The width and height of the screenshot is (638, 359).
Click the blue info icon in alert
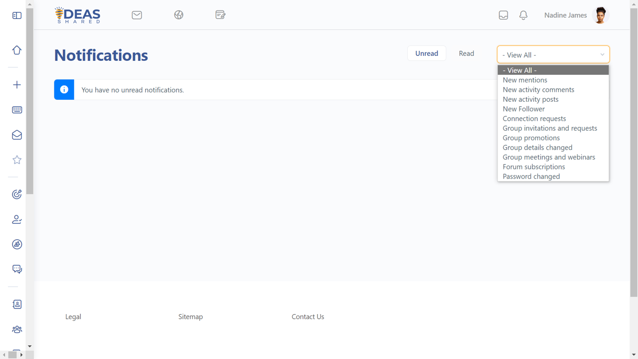64,90
